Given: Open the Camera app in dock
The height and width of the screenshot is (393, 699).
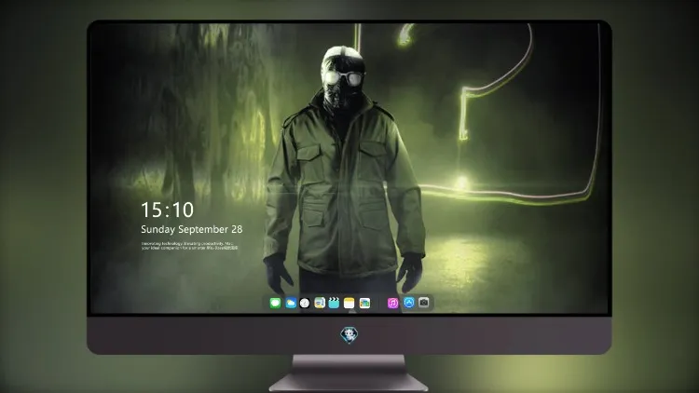Looking at the screenshot, I should coord(424,303).
